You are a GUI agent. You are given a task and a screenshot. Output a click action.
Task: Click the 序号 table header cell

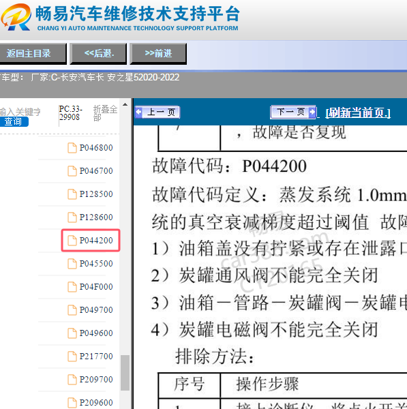click(x=190, y=384)
